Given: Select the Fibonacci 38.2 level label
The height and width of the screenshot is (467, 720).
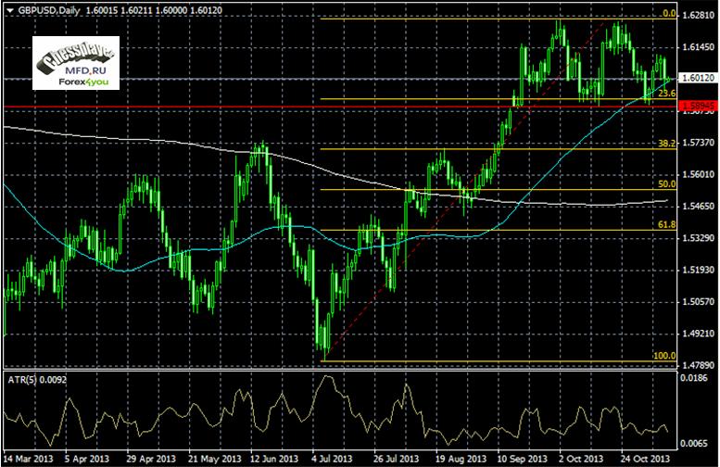Looking at the screenshot, I should pyautogui.click(x=665, y=144).
